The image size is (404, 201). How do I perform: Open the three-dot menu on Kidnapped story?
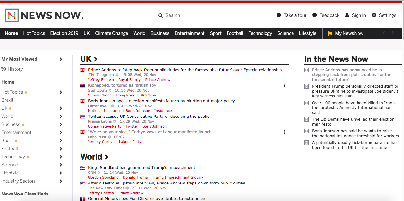[x=285, y=85]
